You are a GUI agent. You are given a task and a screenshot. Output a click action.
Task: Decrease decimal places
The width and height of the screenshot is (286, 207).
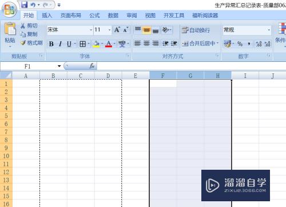[x=268, y=44]
